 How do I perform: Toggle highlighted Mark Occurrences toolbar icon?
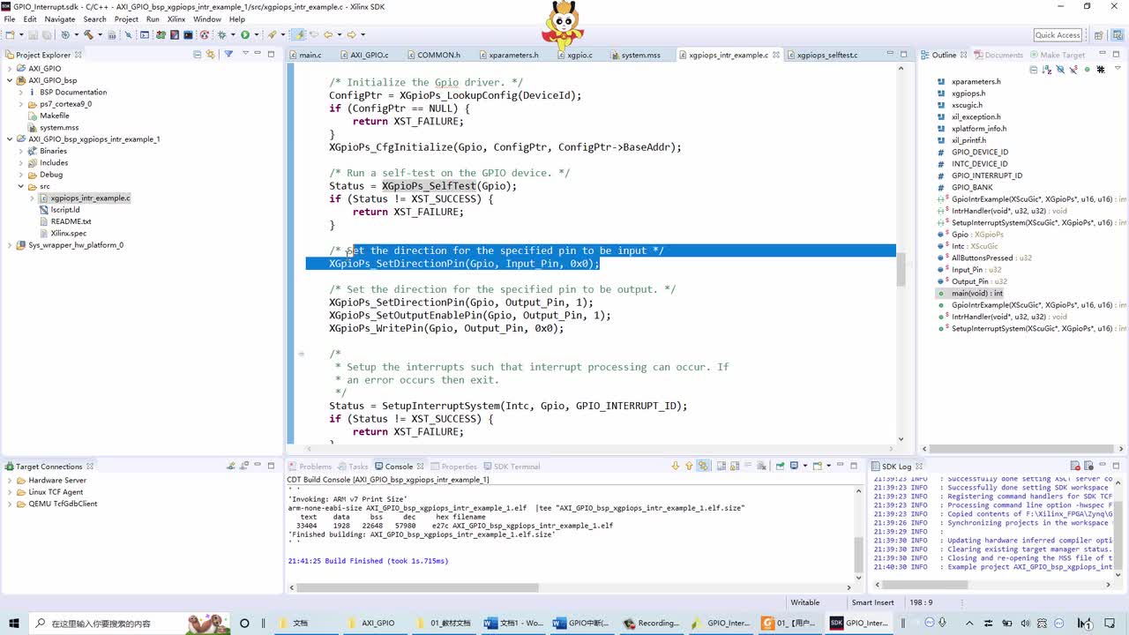(300, 34)
